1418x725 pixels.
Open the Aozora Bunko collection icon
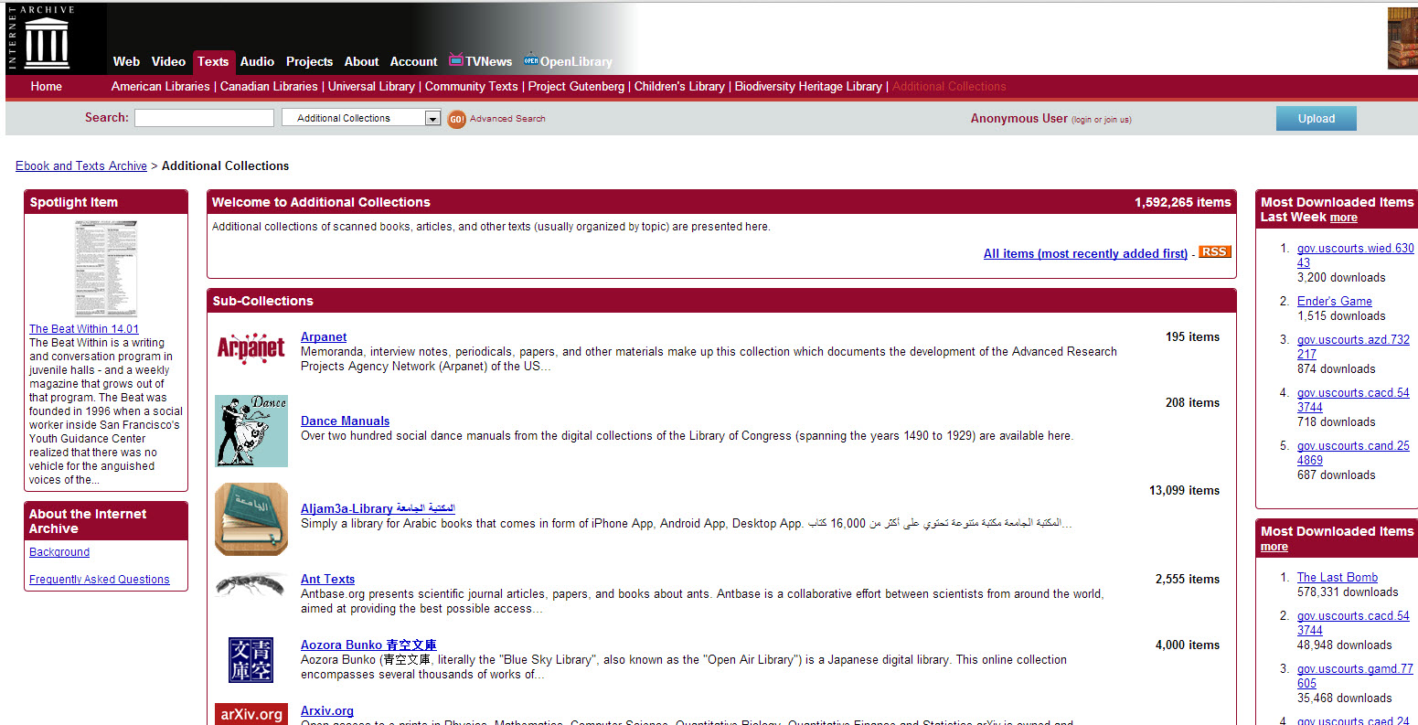[x=251, y=660]
